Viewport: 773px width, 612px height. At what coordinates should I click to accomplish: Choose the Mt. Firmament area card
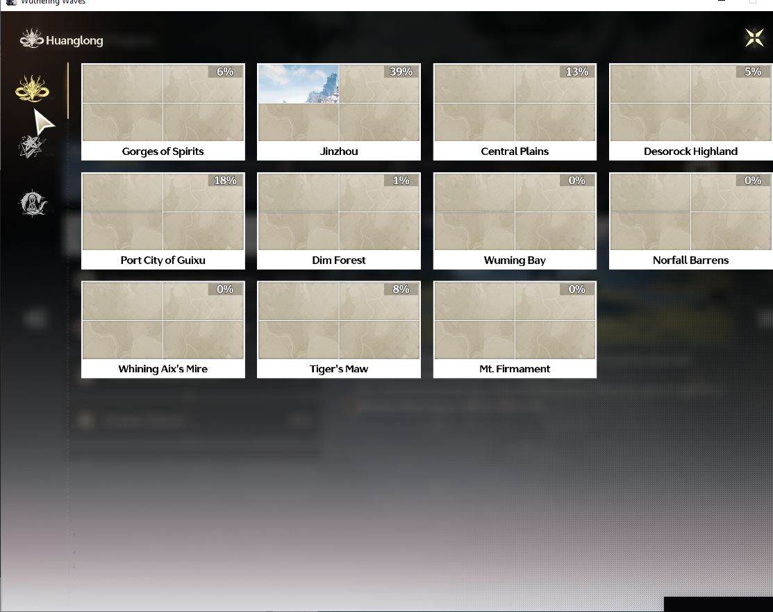tap(515, 329)
